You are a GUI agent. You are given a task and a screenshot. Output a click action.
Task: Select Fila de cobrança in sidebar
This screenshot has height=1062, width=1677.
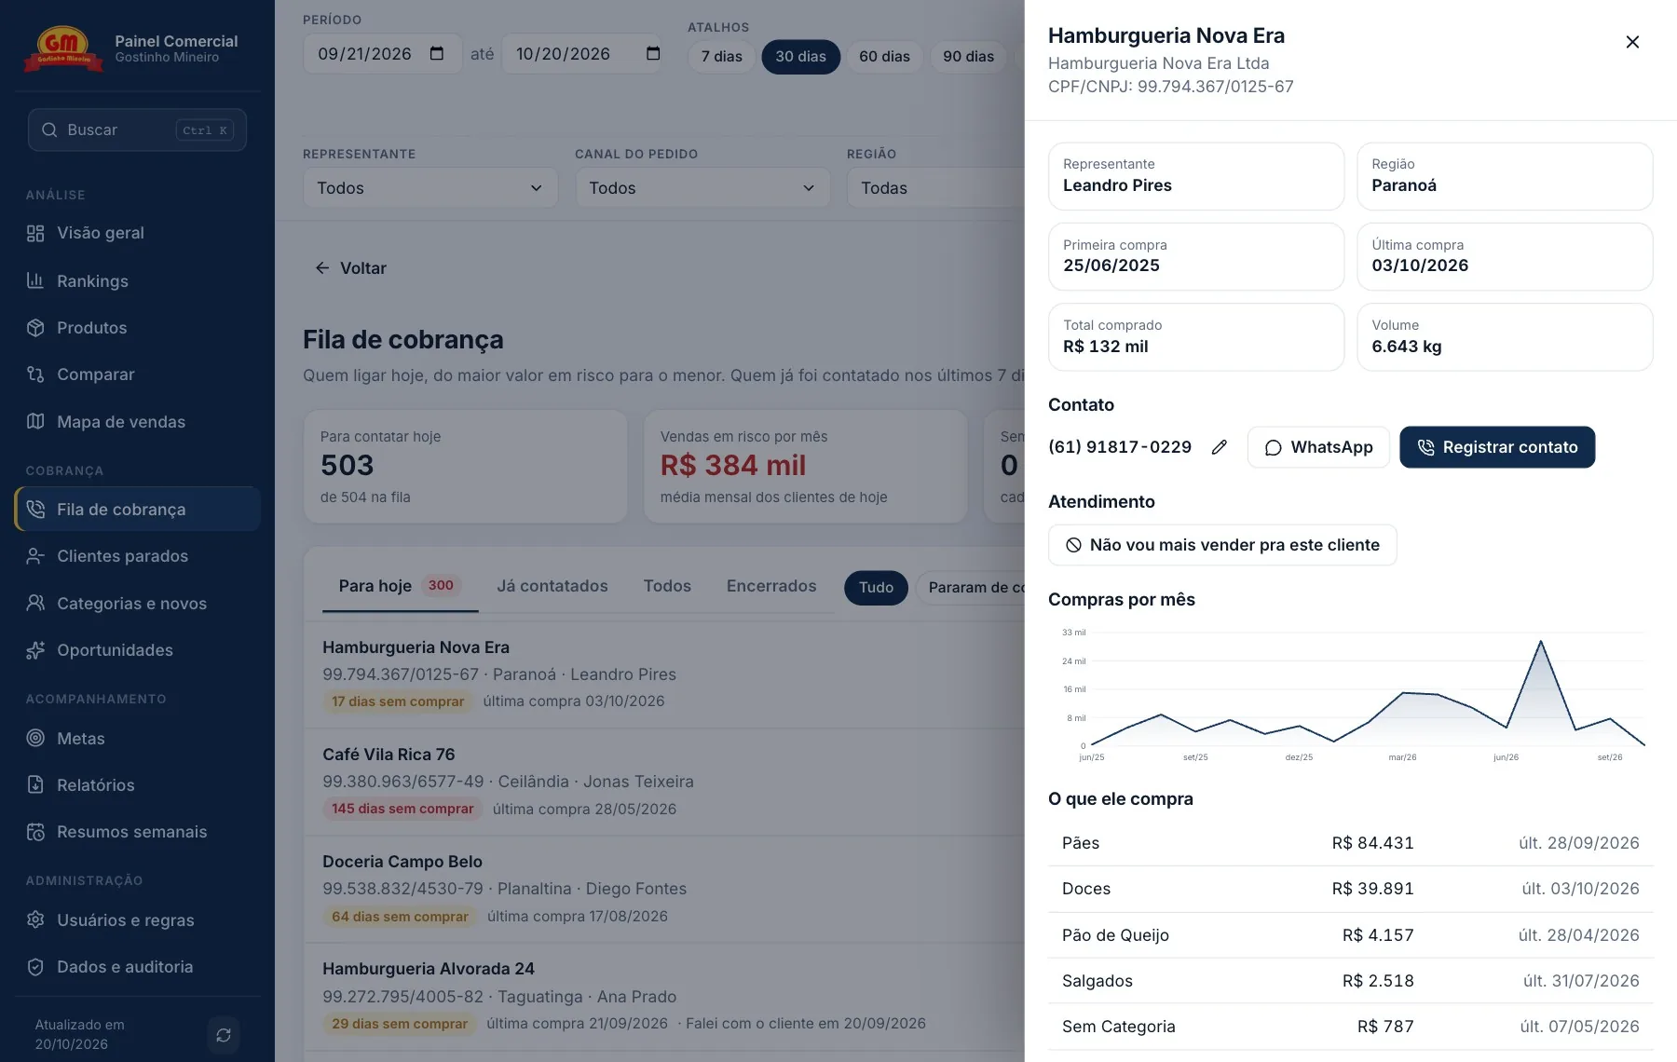tap(137, 510)
